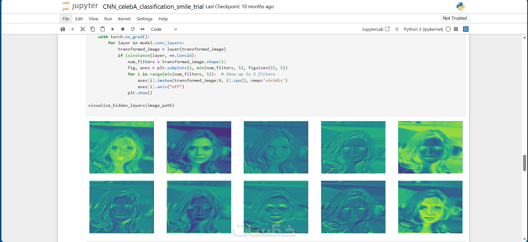Click the fifth feature map in bottom row
Screen dimensions: 528x242
point(430,207)
